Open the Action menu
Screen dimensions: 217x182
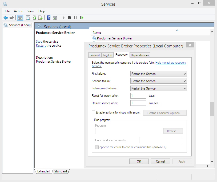pyautogui.click(x=18, y=11)
